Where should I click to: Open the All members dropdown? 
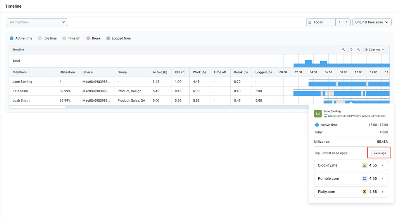point(38,22)
